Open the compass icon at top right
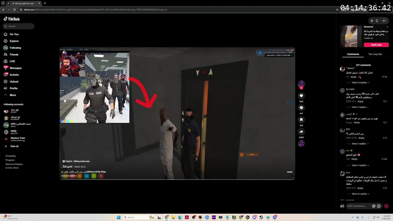 (372, 21)
